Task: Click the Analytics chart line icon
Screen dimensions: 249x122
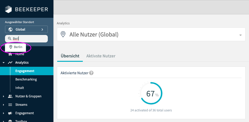Action: [x=10, y=62]
